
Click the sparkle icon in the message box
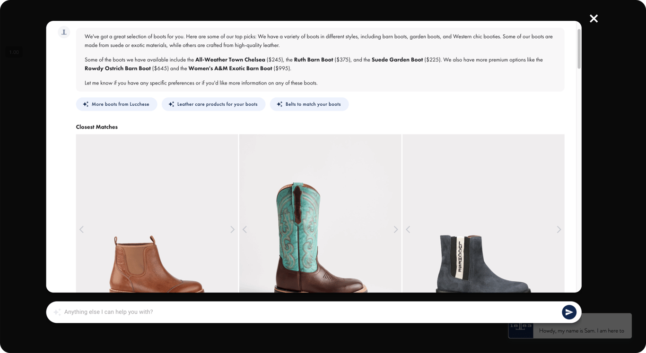tap(57, 312)
